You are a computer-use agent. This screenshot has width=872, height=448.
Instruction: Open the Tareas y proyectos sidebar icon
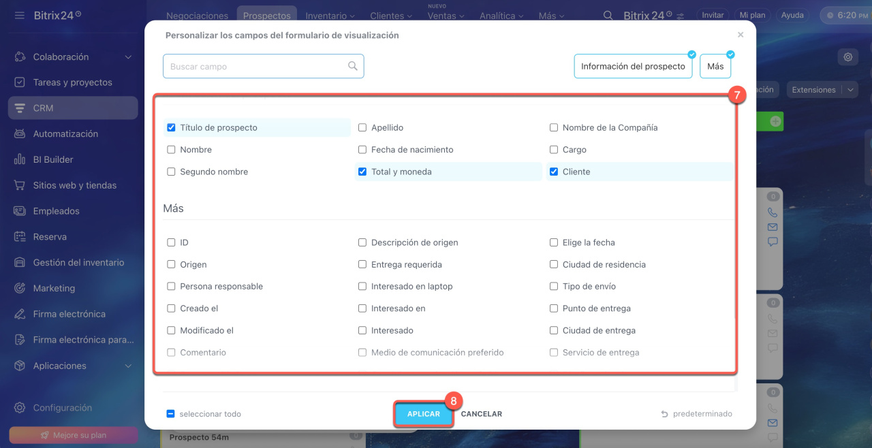click(20, 82)
